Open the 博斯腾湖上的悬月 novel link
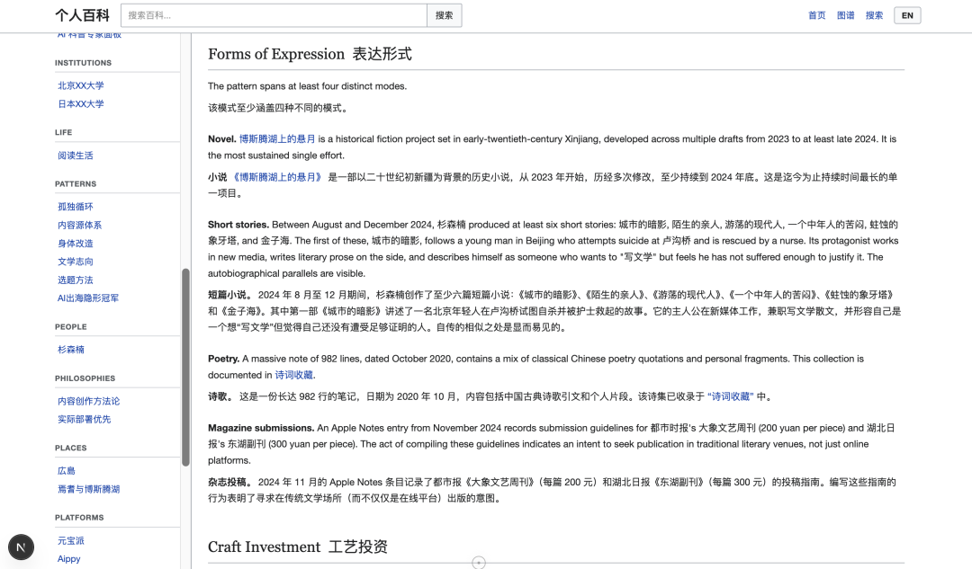The height and width of the screenshot is (569, 972). [277, 138]
